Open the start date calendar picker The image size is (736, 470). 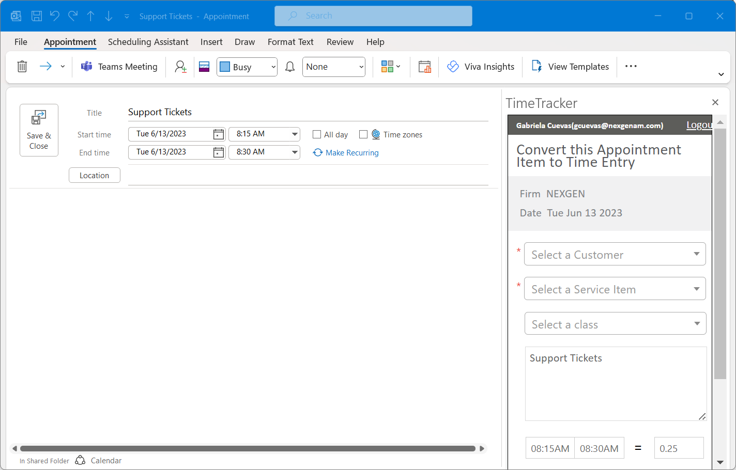tap(219, 134)
